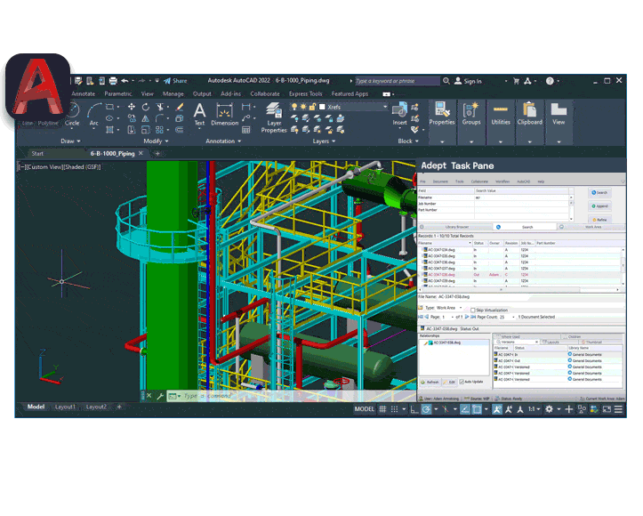The width and height of the screenshot is (643, 516).
Task: Select the Arc draw tool
Action: tap(94, 115)
